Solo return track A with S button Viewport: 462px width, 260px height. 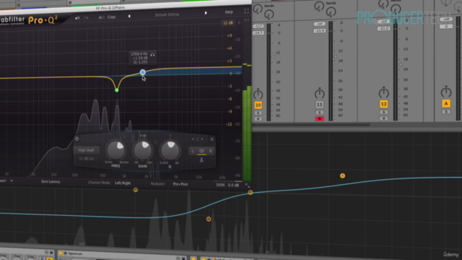tap(446, 112)
